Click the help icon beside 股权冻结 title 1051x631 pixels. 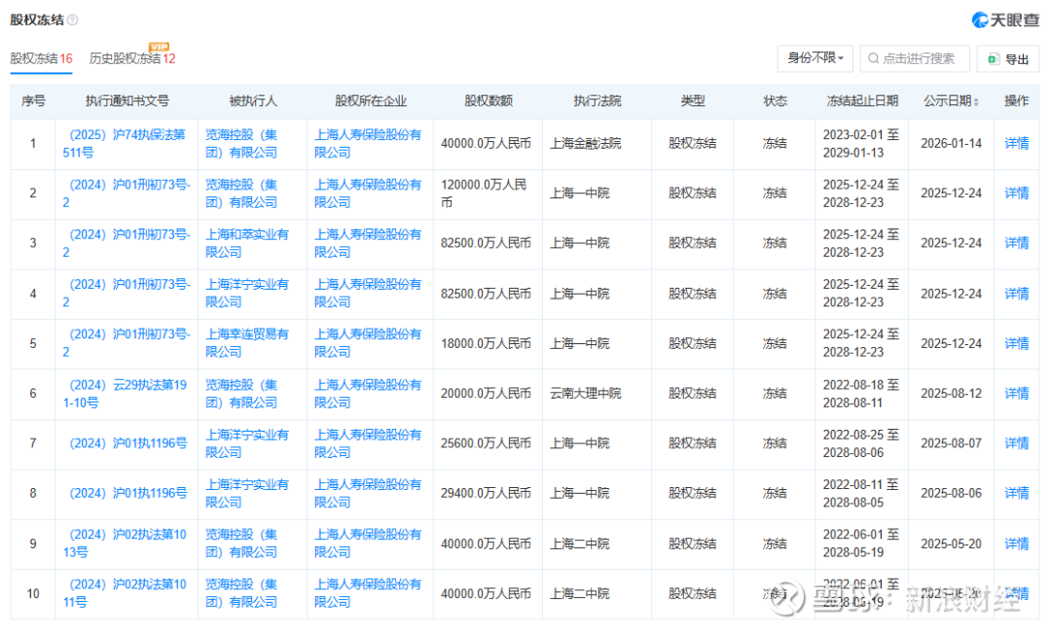72,20
